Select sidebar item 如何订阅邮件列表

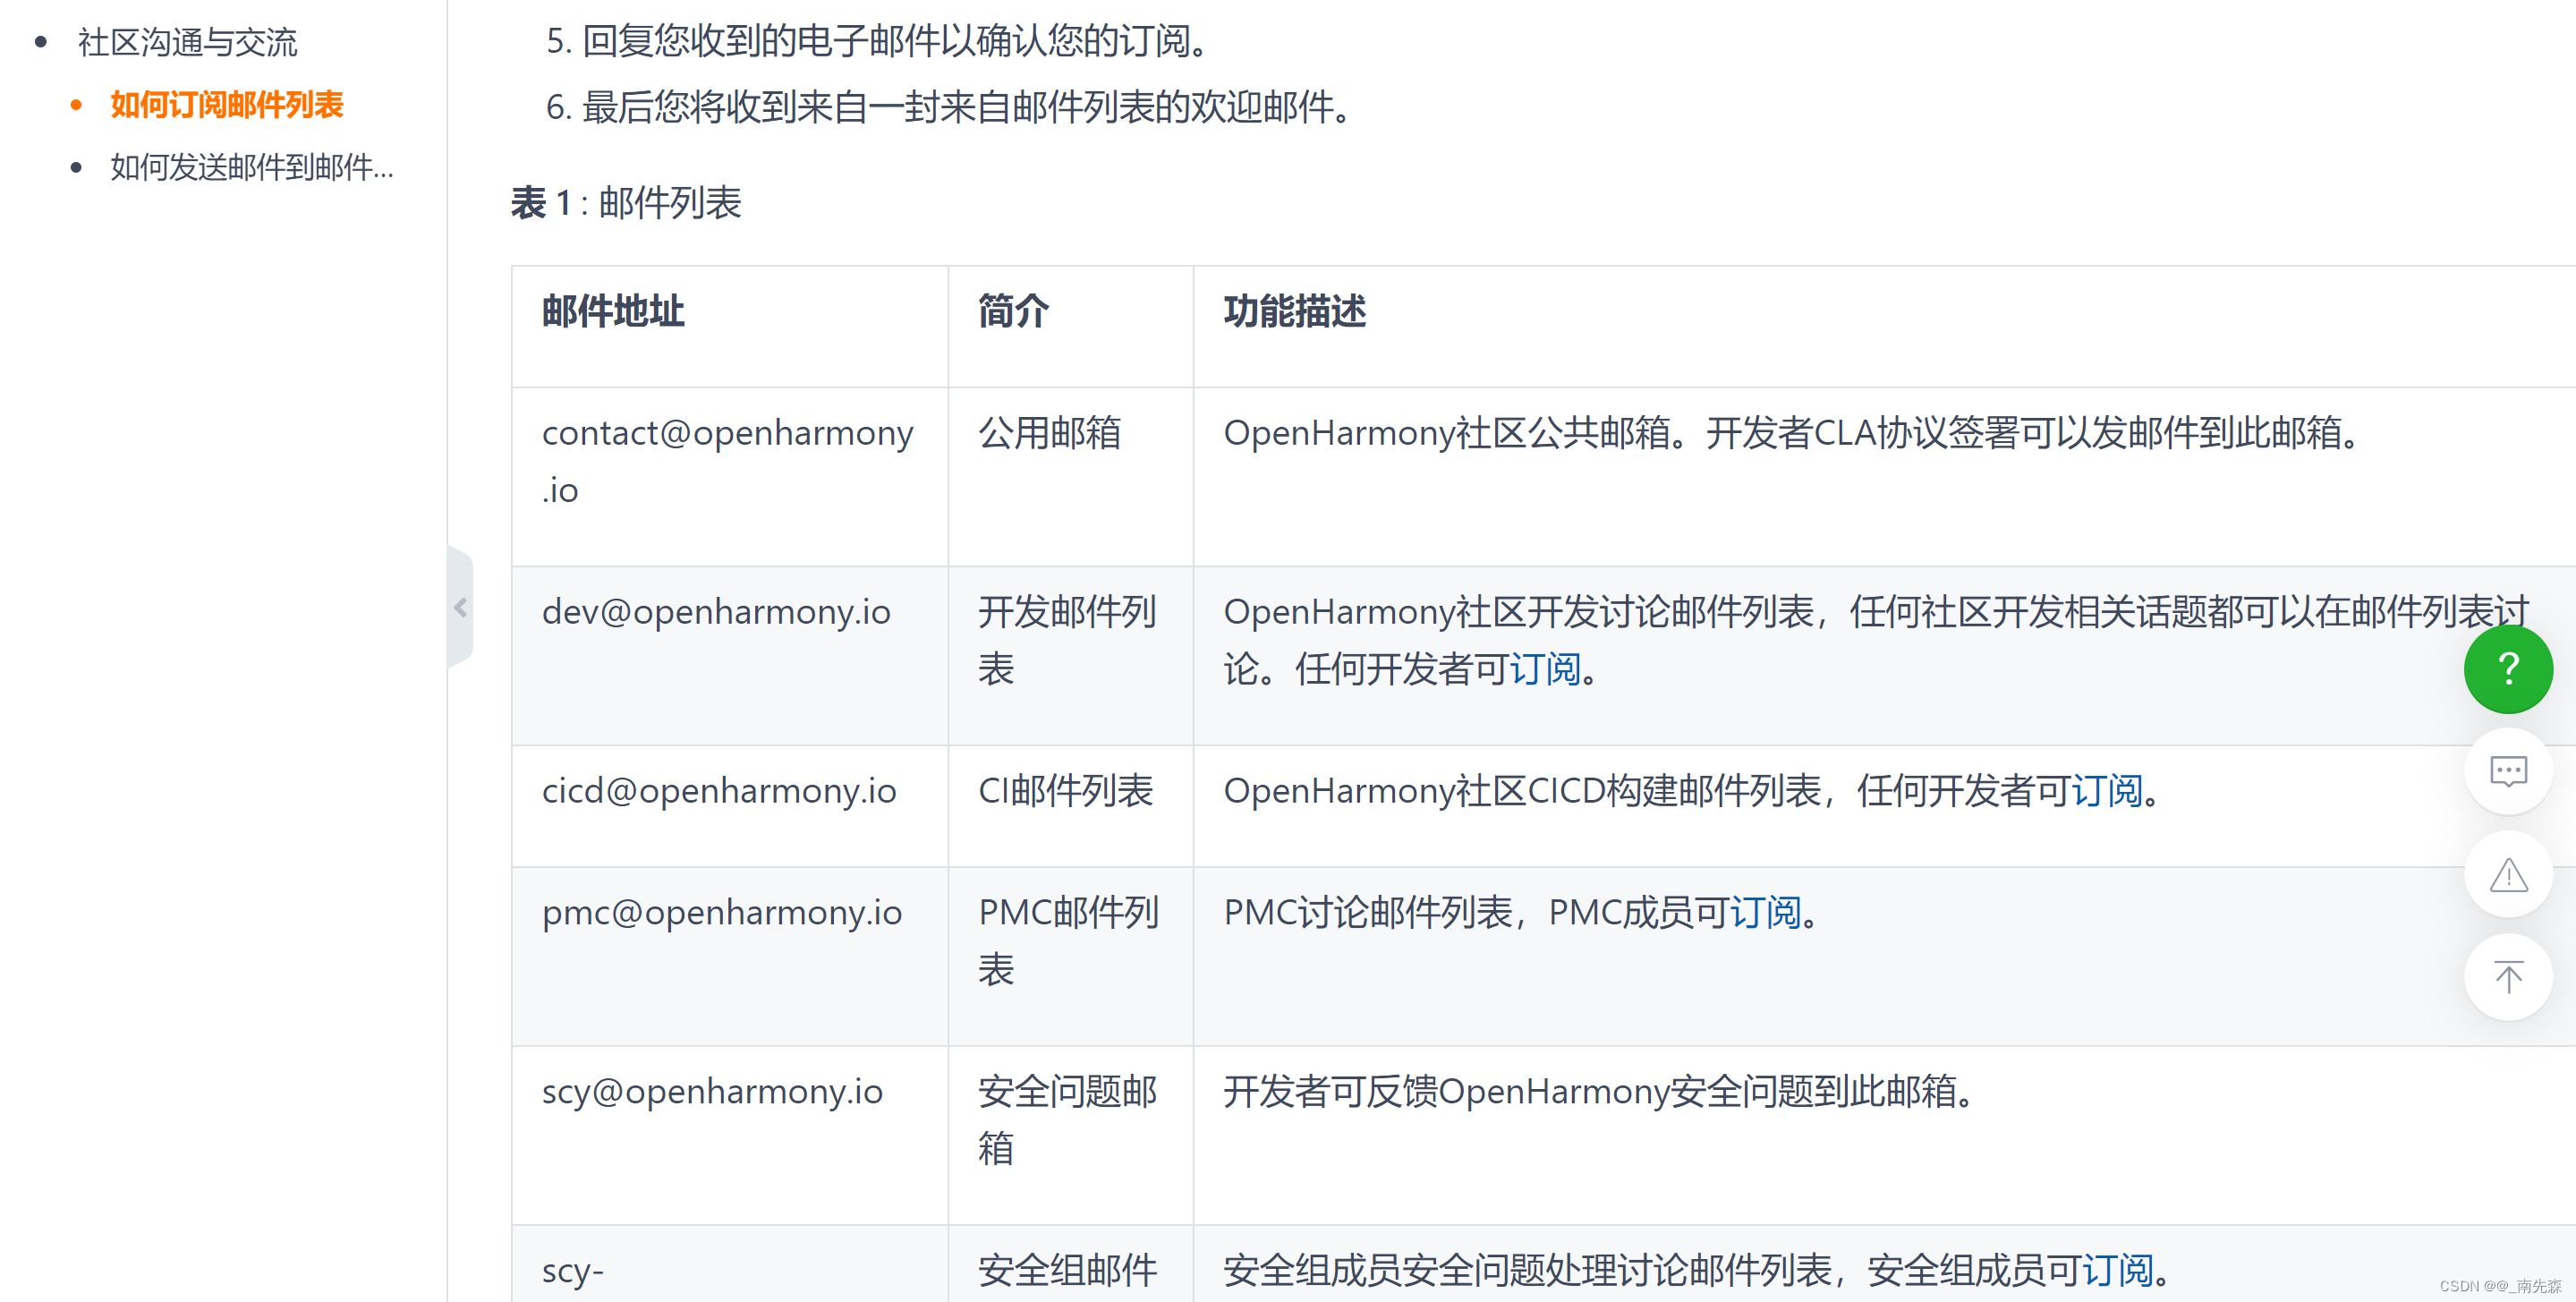(226, 105)
